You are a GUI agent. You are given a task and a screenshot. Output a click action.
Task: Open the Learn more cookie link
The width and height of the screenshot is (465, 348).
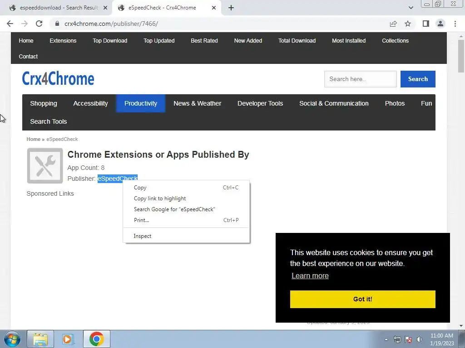pyautogui.click(x=310, y=276)
